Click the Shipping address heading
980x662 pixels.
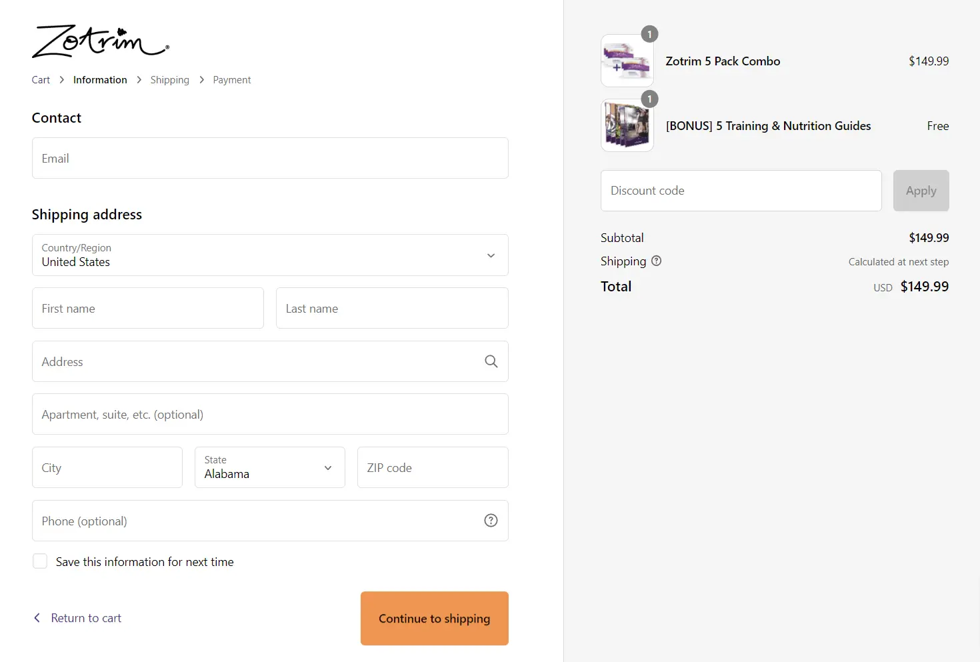87,215
